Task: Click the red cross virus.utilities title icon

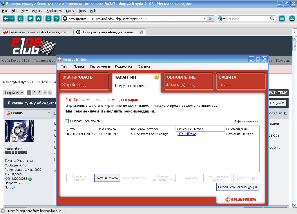Action: [59, 59]
